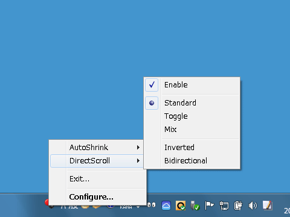290x217 pixels.
Task: Choose the Toggle scroll mode
Action: click(x=192, y=116)
